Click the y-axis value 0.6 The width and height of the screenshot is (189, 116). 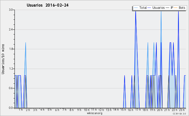pos(11,88)
